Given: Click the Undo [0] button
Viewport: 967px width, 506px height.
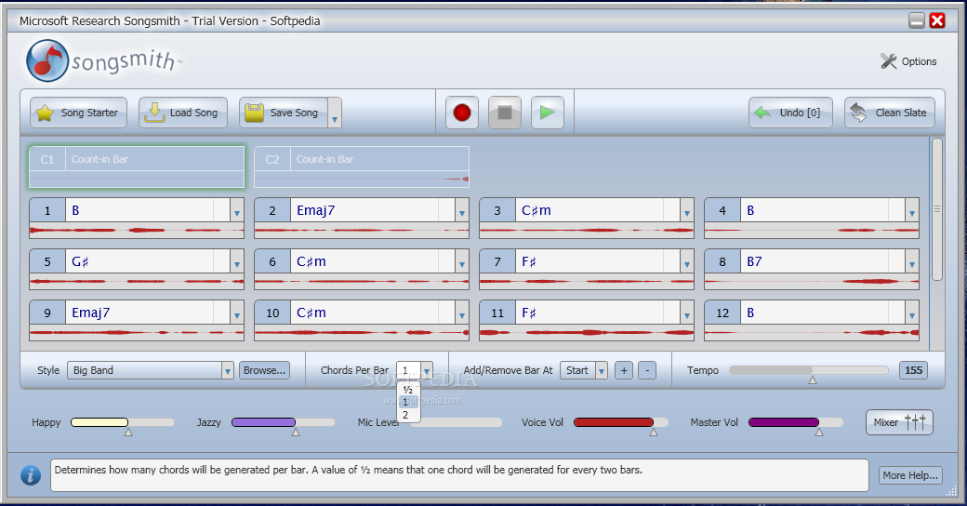Looking at the screenshot, I should pyautogui.click(x=790, y=113).
